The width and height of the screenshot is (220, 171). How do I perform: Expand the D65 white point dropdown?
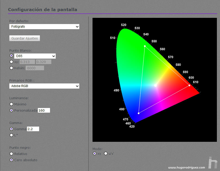pyautogui.click(x=35, y=56)
